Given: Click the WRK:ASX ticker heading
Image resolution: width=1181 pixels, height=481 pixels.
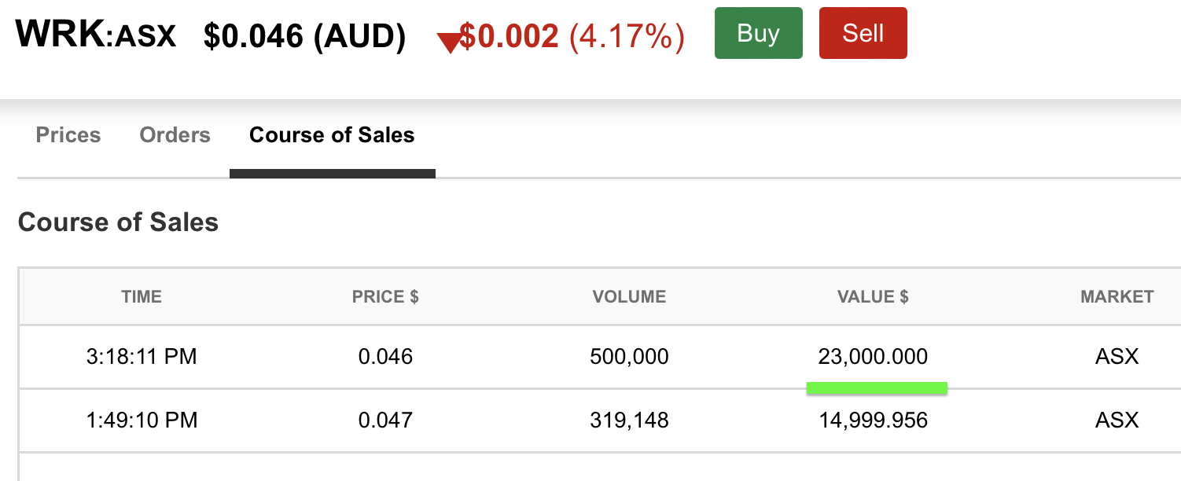Looking at the screenshot, I should [96, 34].
